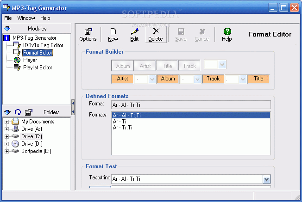Click the Softpedia (E:) drive icon
The image size is (302, 202).
[x=15, y=151]
